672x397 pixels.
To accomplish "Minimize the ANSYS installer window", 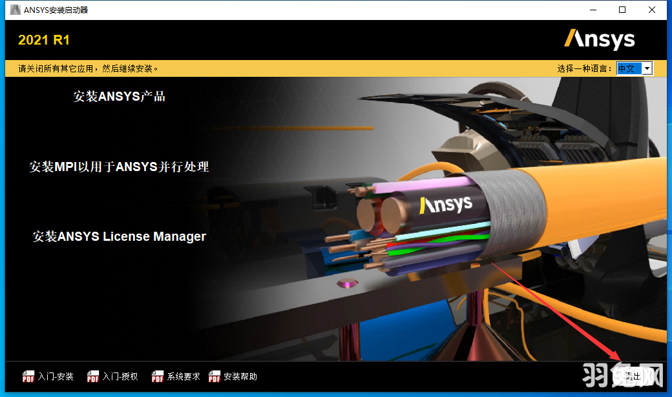I will (x=593, y=10).
